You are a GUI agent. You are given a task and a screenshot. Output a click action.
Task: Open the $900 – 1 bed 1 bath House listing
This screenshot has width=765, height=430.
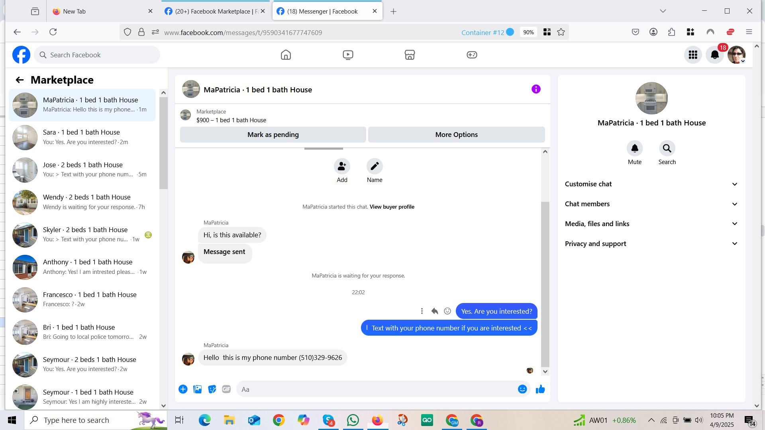pyautogui.click(x=231, y=120)
